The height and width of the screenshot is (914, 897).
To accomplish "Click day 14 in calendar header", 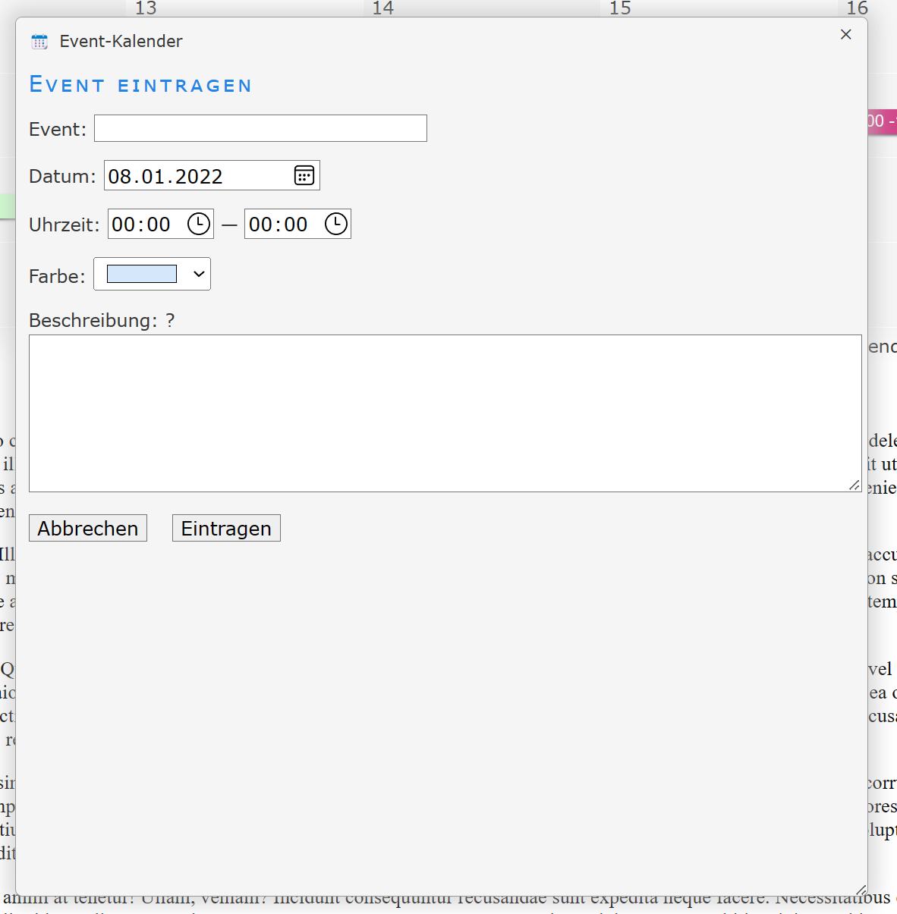I will (383, 8).
